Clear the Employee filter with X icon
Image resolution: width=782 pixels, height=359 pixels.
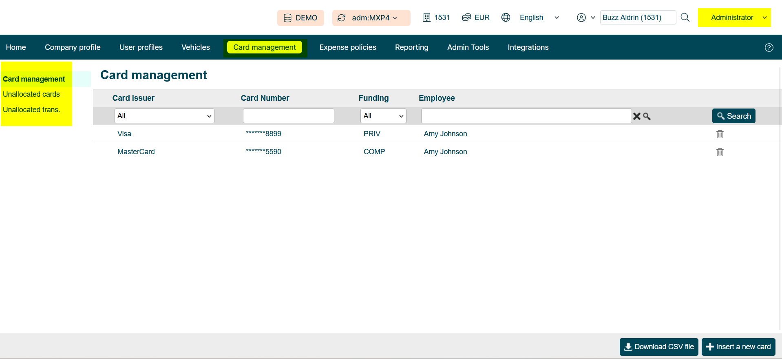tap(636, 116)
